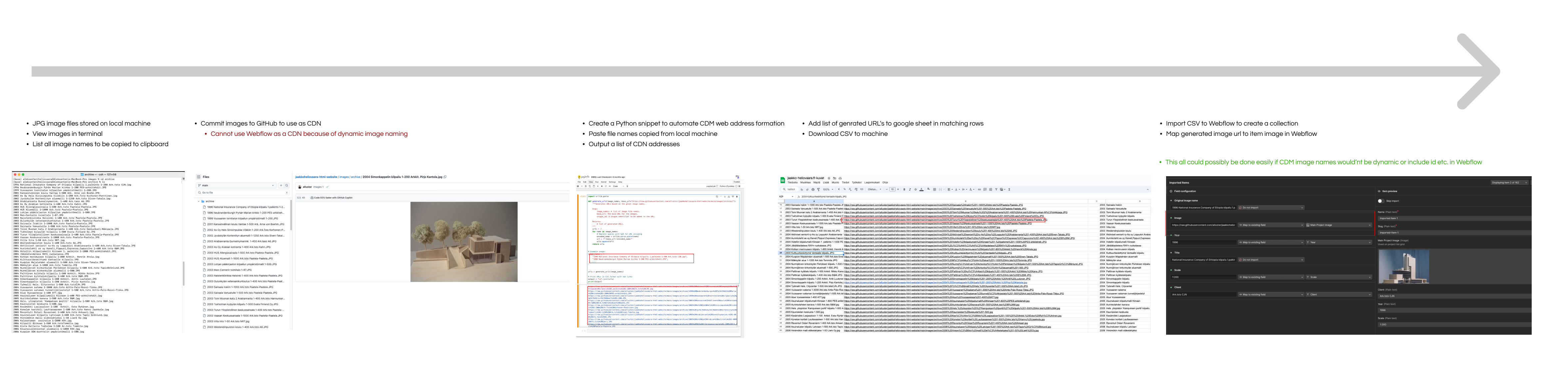Collapse the archive folder in file tree
Viewport: 1560px width, 372px height.
pos(199,201)
